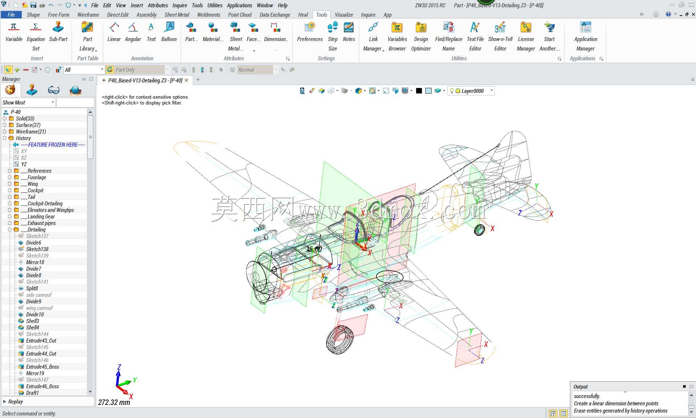Toggle the __Wing folder checkbox
Screen dimensions: 696x418
[x=10, y=184]
